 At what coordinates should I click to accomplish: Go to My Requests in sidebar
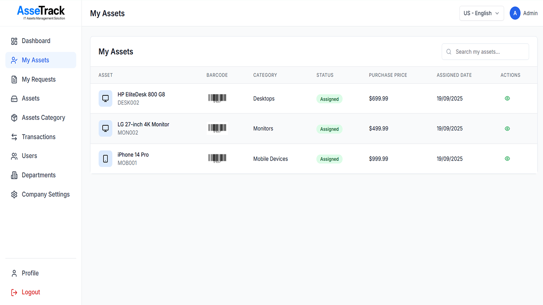click(x=39, y=79)
